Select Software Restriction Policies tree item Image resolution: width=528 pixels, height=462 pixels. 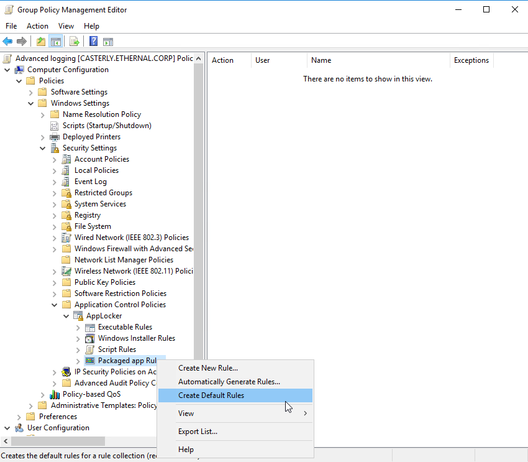click(121, 293)
